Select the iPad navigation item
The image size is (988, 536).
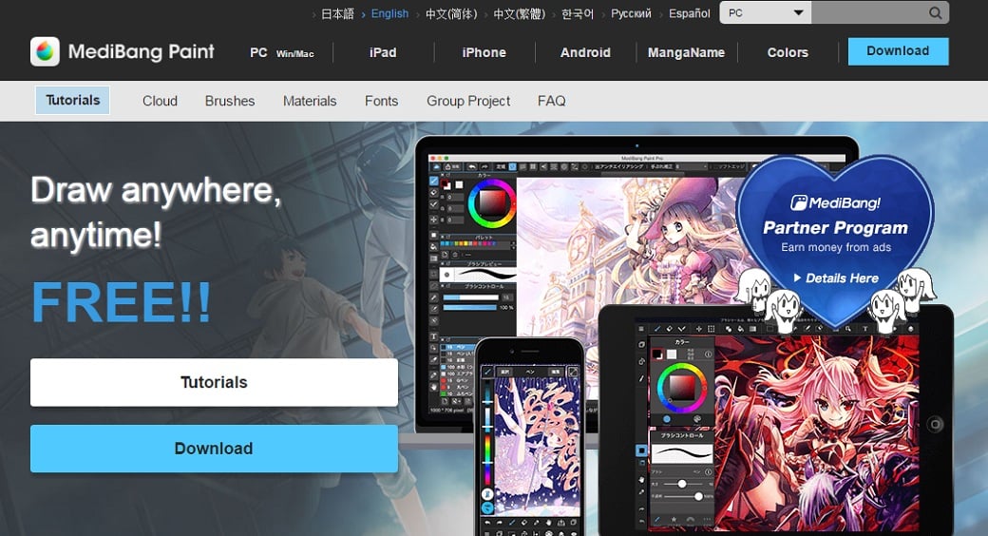coord(383,52)
